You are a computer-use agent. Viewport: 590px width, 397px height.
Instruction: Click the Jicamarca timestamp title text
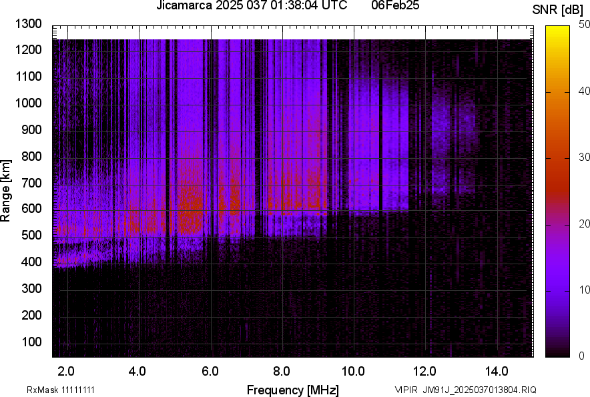252,6
